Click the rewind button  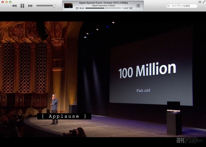(14, 6)
